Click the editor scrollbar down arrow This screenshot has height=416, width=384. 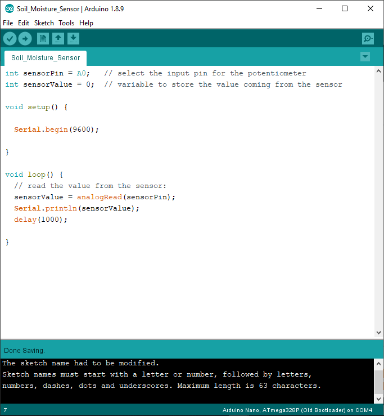pos(378,333)
